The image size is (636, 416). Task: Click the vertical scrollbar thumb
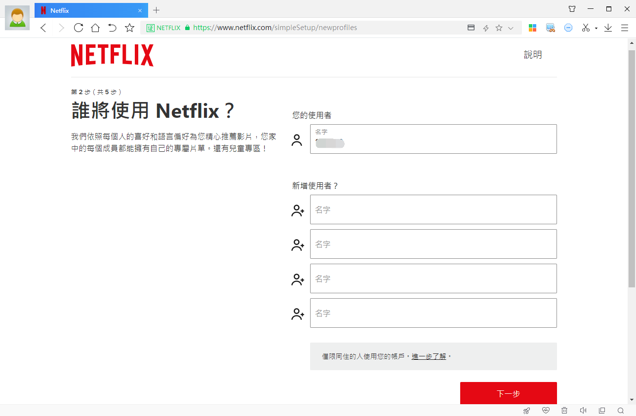(632, 168)
